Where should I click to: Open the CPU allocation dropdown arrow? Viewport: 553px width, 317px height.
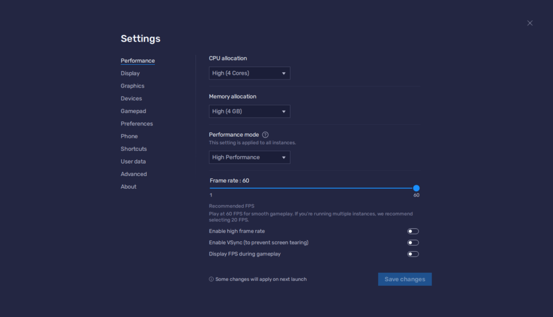(284, 73)
